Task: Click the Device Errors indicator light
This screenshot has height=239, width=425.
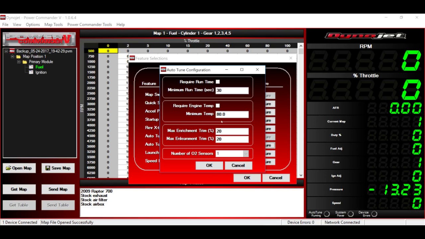Action: click(x=375, y=214)
